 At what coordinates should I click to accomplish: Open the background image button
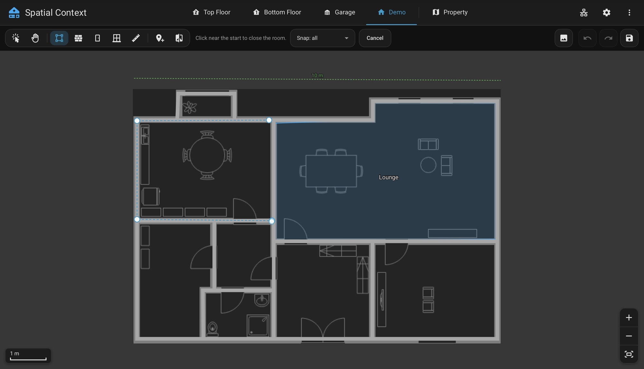[x=564, y=38]
